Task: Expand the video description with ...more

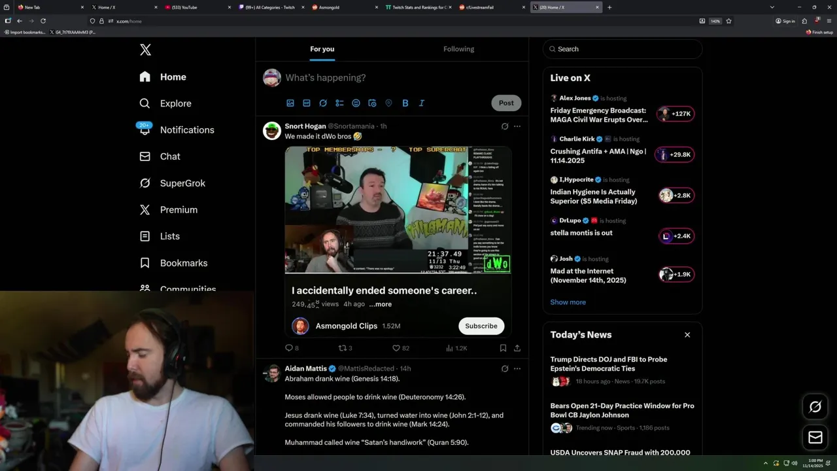Action: [x=381, y=304]
